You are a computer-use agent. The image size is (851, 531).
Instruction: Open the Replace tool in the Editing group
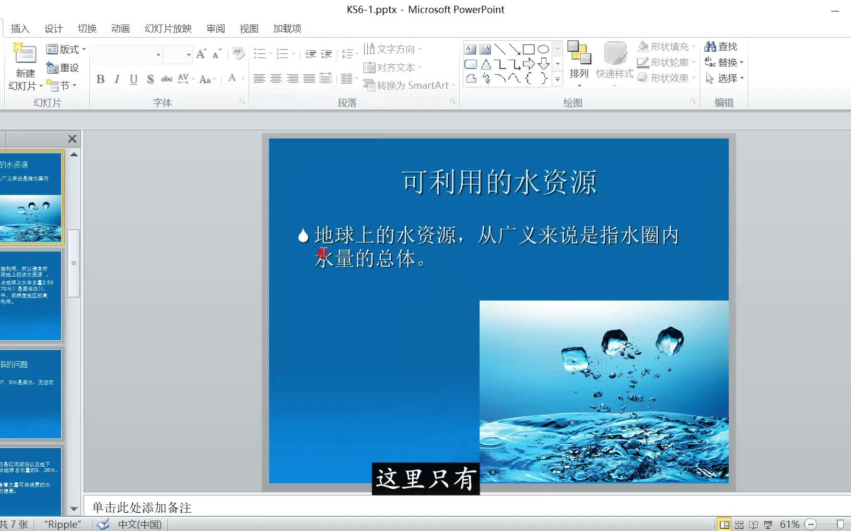[727, 62]
